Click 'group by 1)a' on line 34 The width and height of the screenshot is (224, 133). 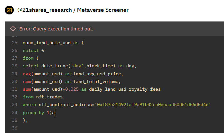pos(39,112)
